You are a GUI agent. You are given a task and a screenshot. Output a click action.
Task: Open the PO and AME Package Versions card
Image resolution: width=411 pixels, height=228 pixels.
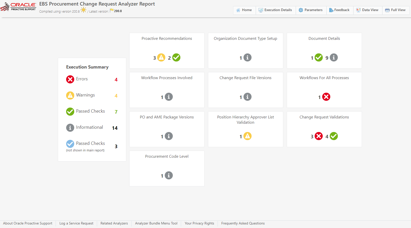(x=167, y=129)
